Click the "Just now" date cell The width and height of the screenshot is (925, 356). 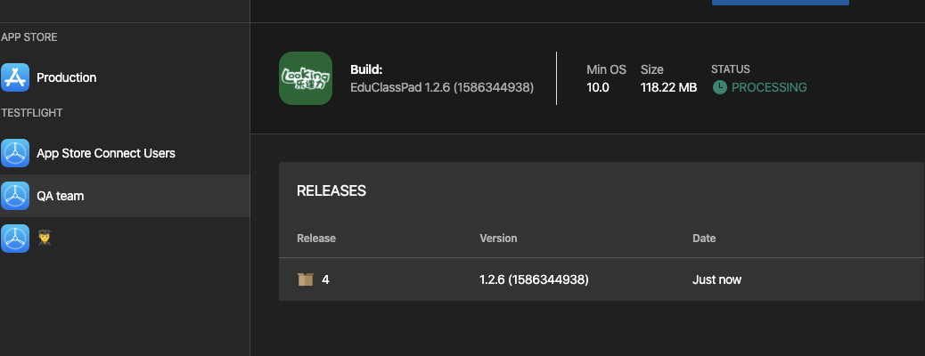click(716, 279)
